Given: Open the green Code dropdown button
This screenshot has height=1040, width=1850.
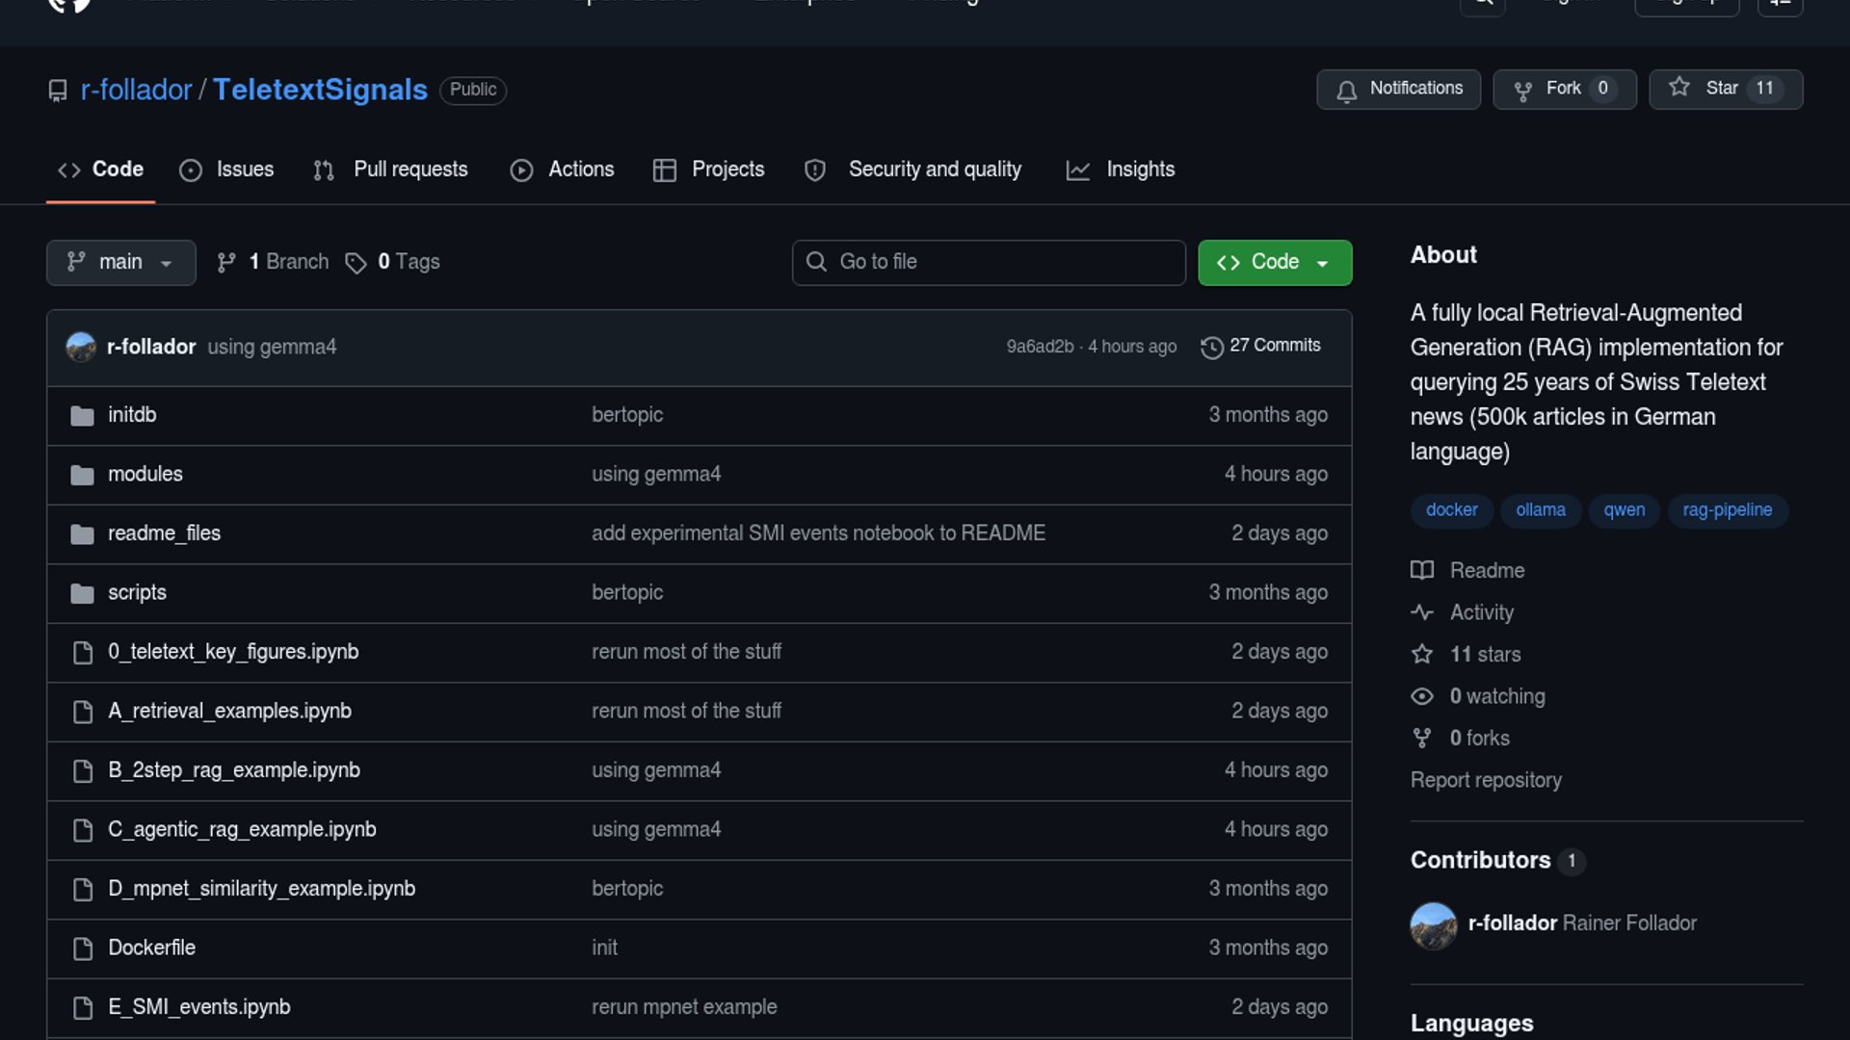Looking at the screenshot, I should [1274, 262].
